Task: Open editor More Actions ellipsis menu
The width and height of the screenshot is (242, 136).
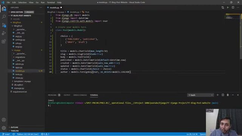Action: [238, 8]
